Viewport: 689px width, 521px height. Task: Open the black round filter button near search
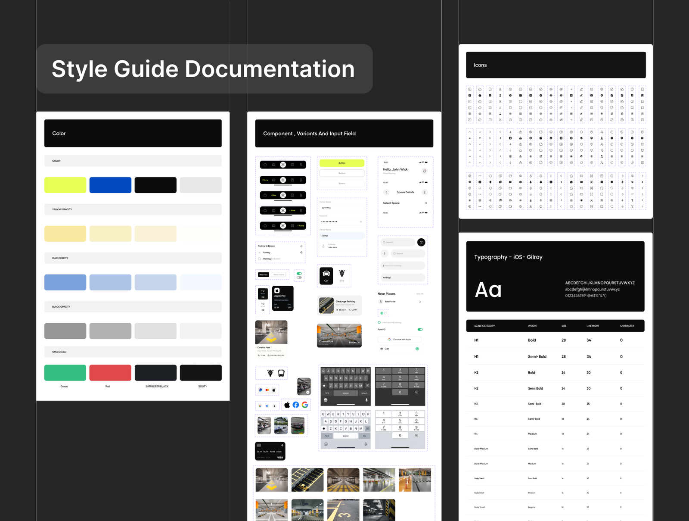[421, 242]
